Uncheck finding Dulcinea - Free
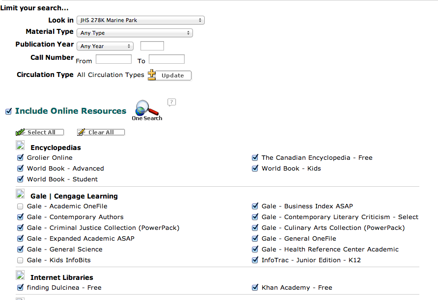The image size is (438, 300). tap(20, 287)
